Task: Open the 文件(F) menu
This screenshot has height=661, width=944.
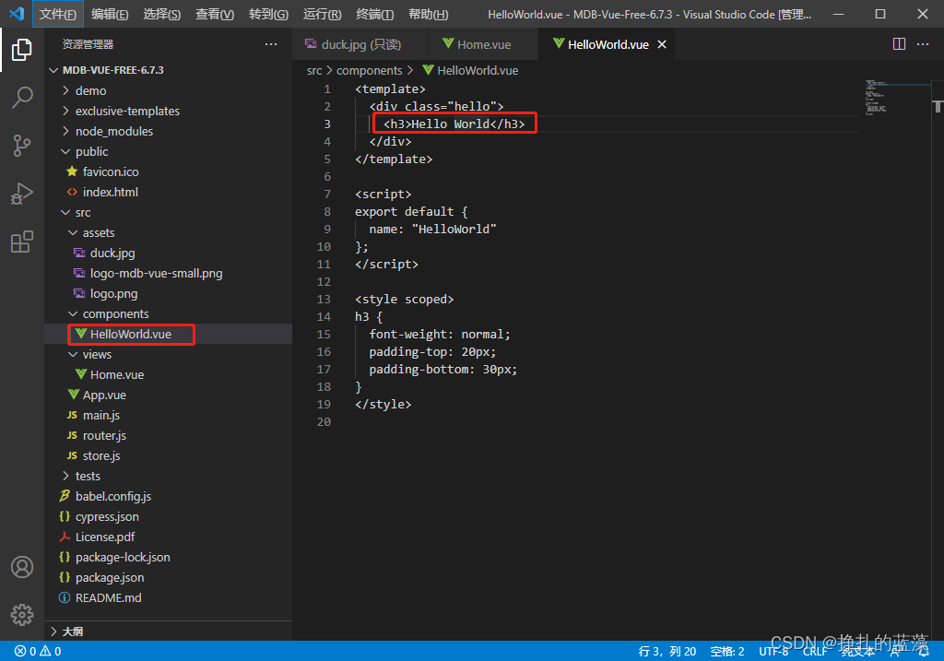Action: tap(58, 14)
